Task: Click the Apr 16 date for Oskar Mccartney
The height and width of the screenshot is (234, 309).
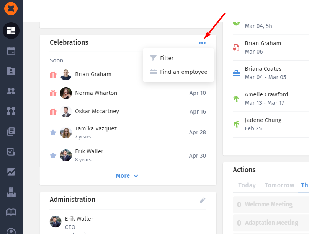Action: (198, 112)
